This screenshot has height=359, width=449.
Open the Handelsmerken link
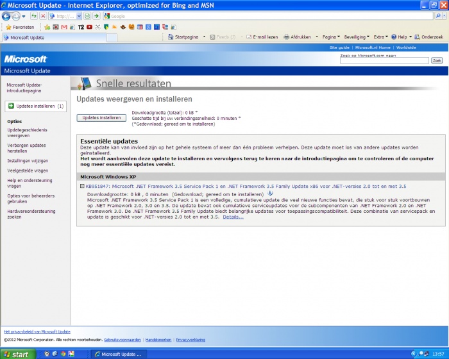[x=158, y=340]
